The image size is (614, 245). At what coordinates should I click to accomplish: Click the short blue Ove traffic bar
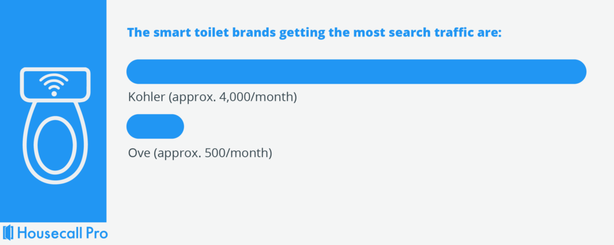[155, 125]
